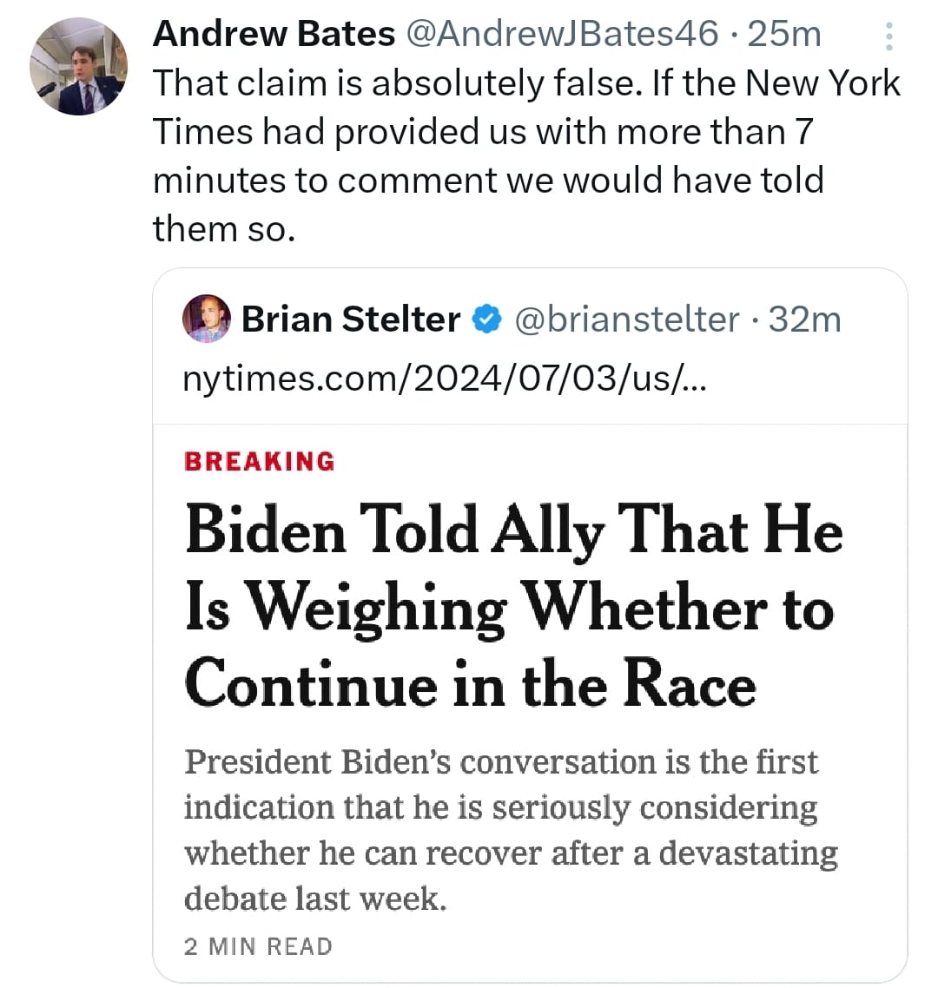Click the @AndrewJBates46 handle
This screenshot has height=988, width=938.
point(563,34)
